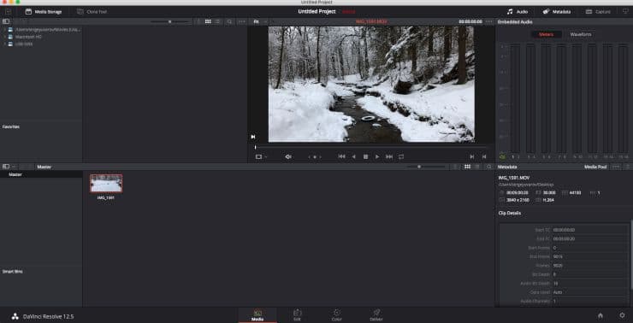Switch to the Color page

click(x=337, y=315)
